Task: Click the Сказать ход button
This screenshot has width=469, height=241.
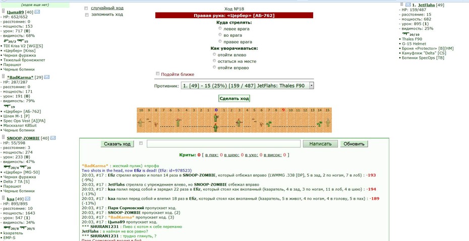Action: [x=117, y=144]
